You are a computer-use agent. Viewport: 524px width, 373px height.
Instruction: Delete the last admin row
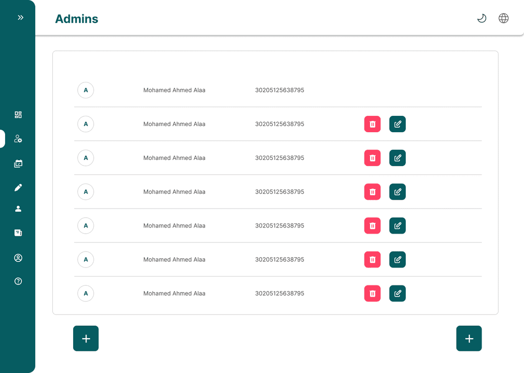coord(373,294)
